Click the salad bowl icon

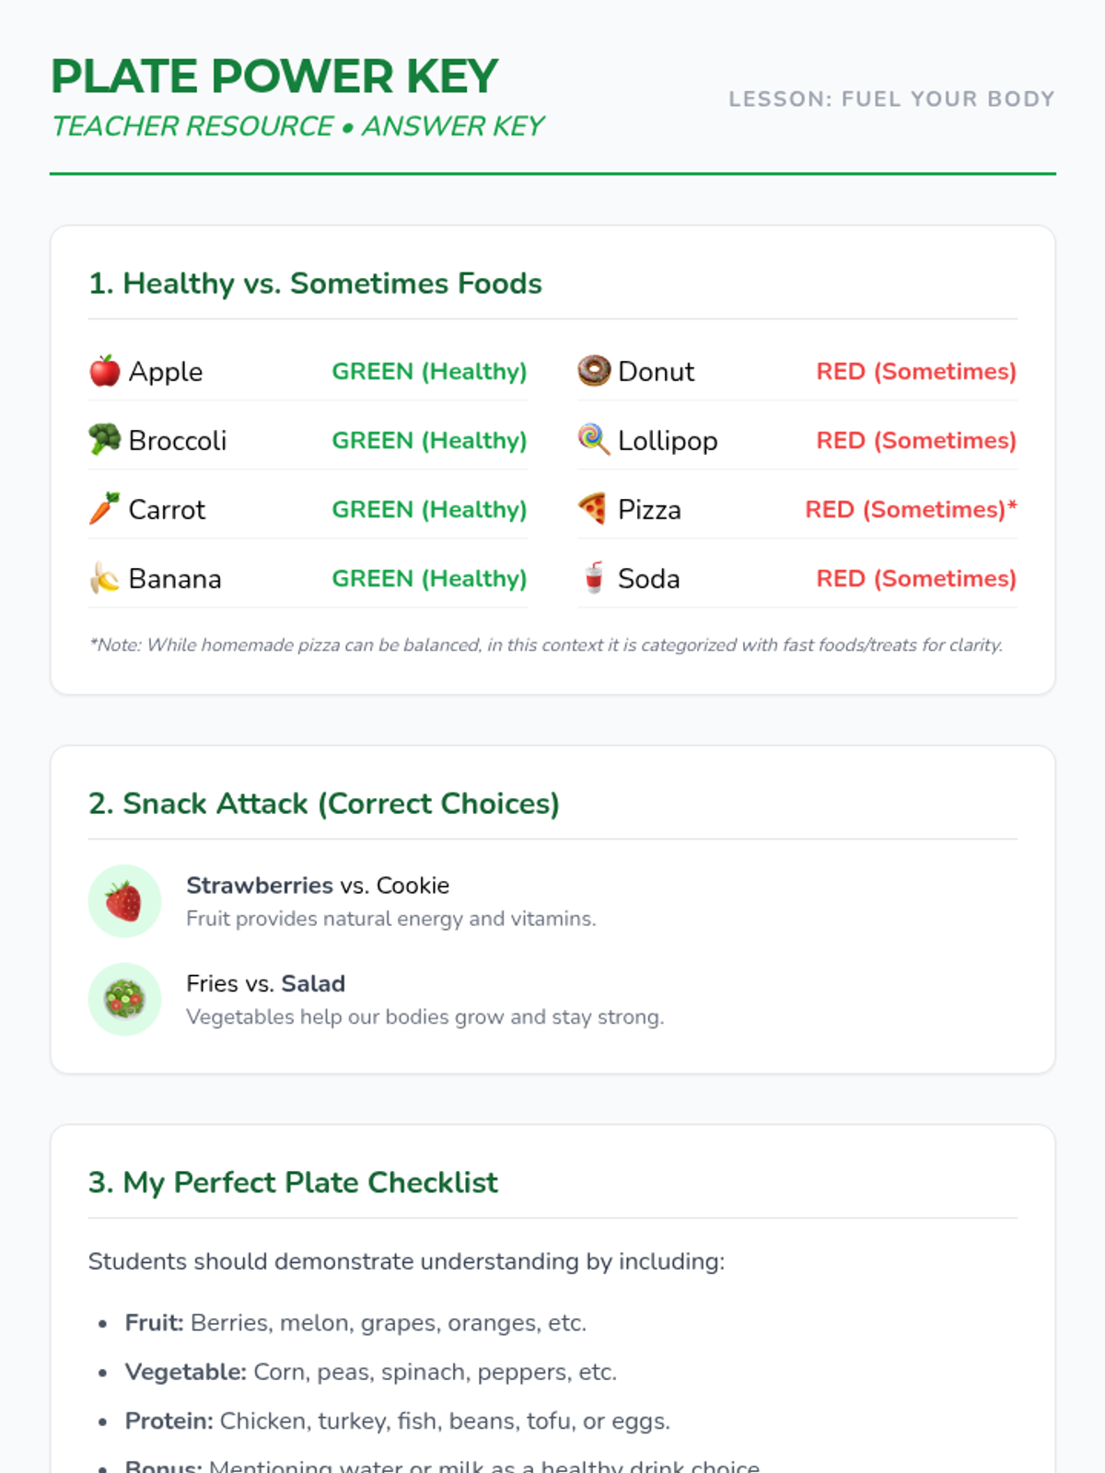124,999
